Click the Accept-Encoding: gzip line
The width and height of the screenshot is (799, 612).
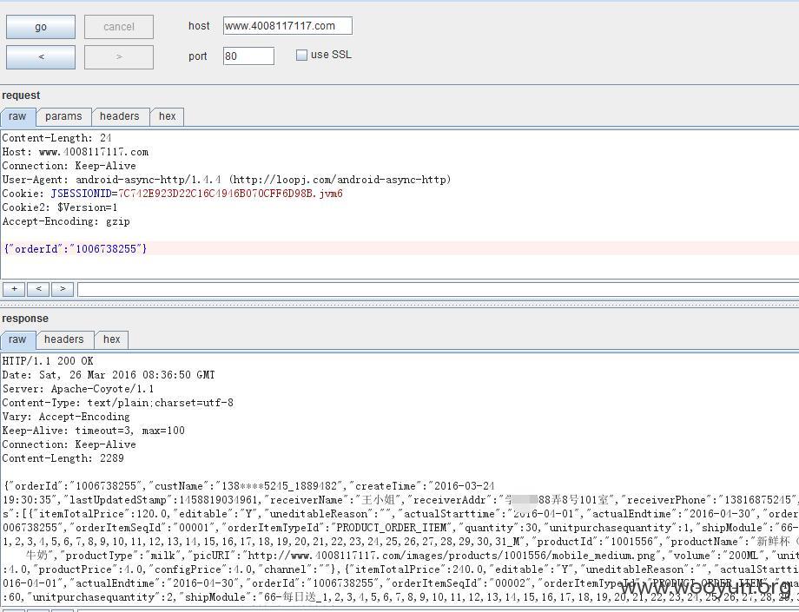tap(66, 221)
